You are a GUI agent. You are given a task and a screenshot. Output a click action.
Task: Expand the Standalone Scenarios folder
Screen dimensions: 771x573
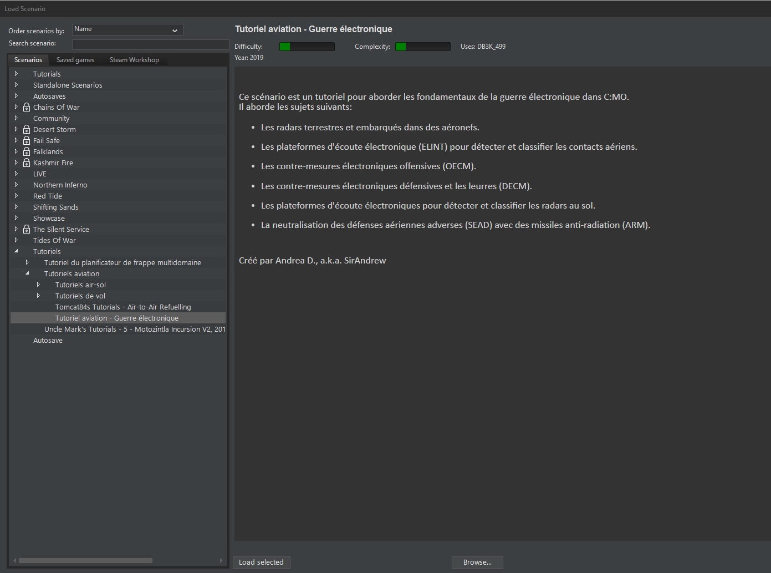16,85
